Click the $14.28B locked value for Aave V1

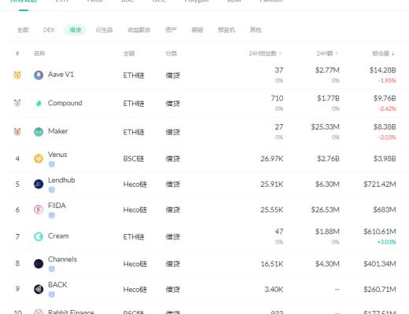[382, 70]
